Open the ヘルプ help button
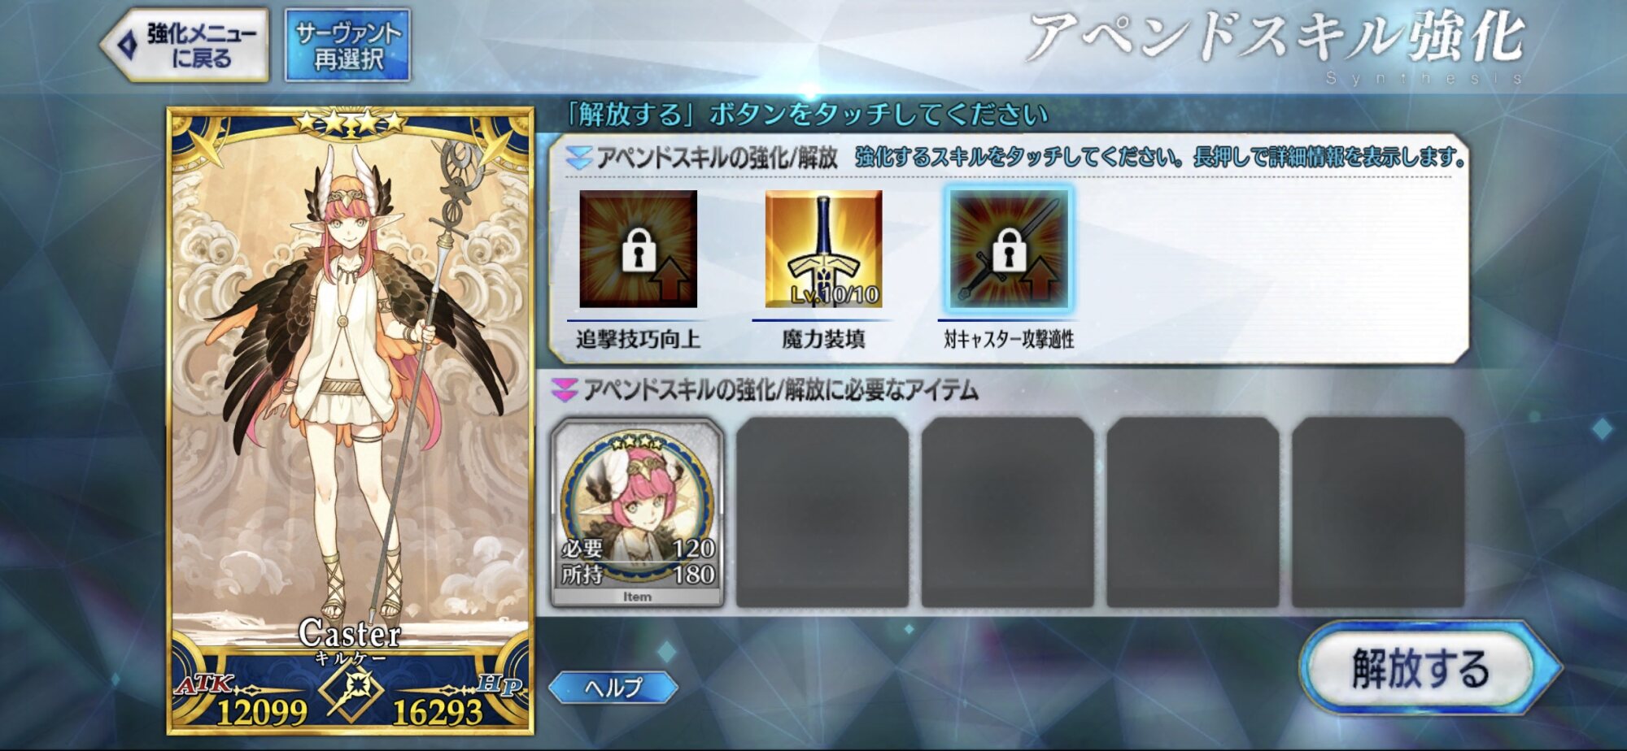The image size is (1627, 751). (613, 687)
